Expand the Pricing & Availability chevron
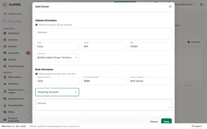 29,120
